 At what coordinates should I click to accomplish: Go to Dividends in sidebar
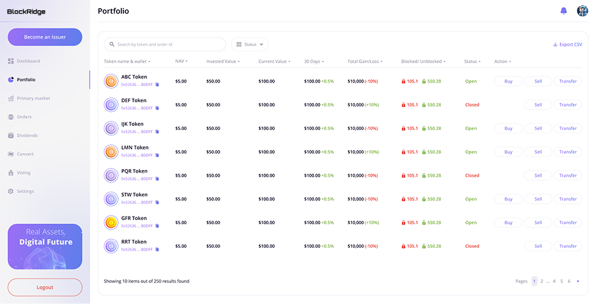pos(27,135)
